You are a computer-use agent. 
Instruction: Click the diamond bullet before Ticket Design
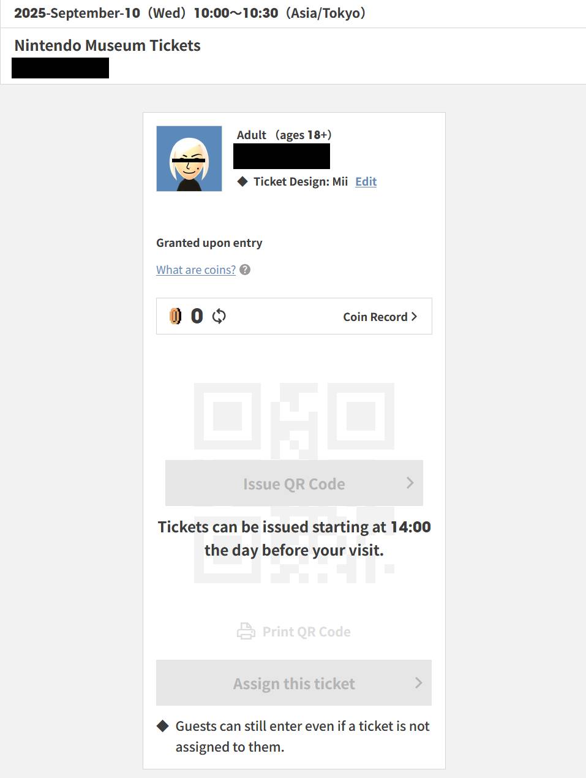[242, 181]
